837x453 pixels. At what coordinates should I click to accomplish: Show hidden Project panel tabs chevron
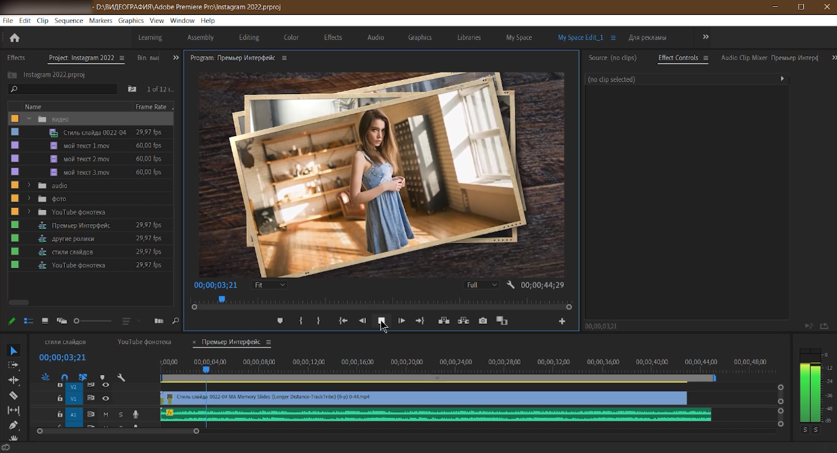click(176, 58)
